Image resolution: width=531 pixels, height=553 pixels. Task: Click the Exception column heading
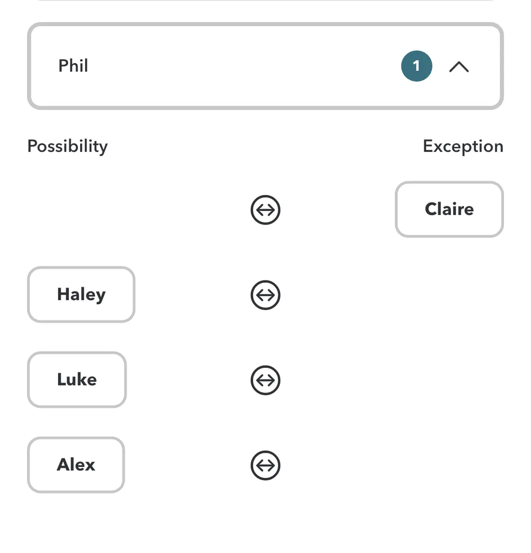[x=463, y=146]
